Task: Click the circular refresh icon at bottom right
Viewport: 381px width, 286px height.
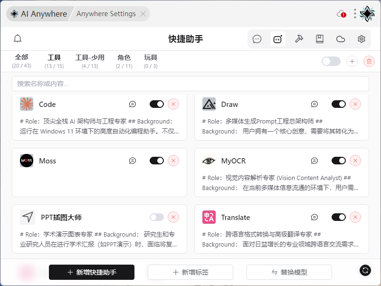Action: (365, 270)
